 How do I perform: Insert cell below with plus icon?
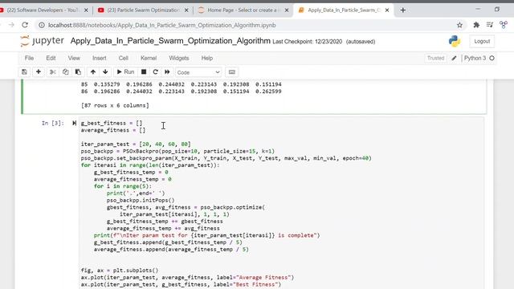[x=39, y=71]
